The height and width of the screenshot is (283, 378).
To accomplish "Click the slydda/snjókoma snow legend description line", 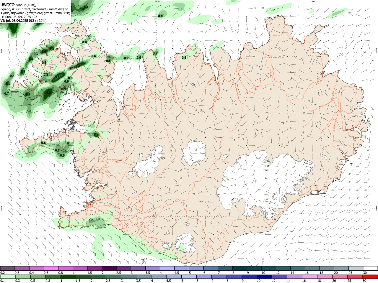I will (x=35, y=13).
